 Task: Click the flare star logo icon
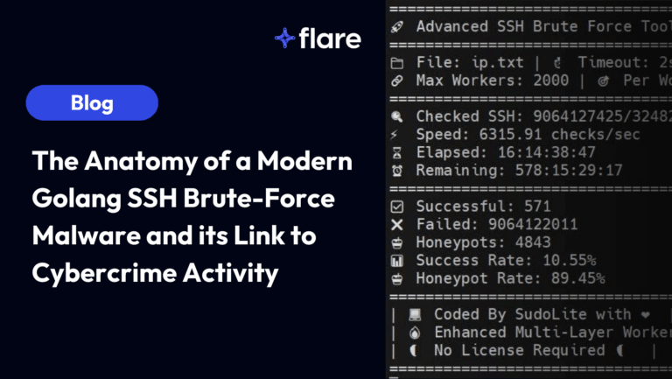[x=284, y=38]
